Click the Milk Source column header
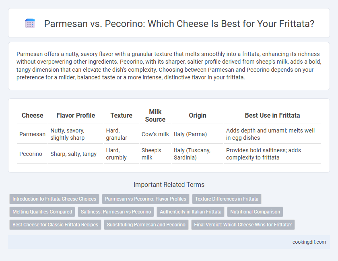 pyautogui.click(x=155, y=116)
